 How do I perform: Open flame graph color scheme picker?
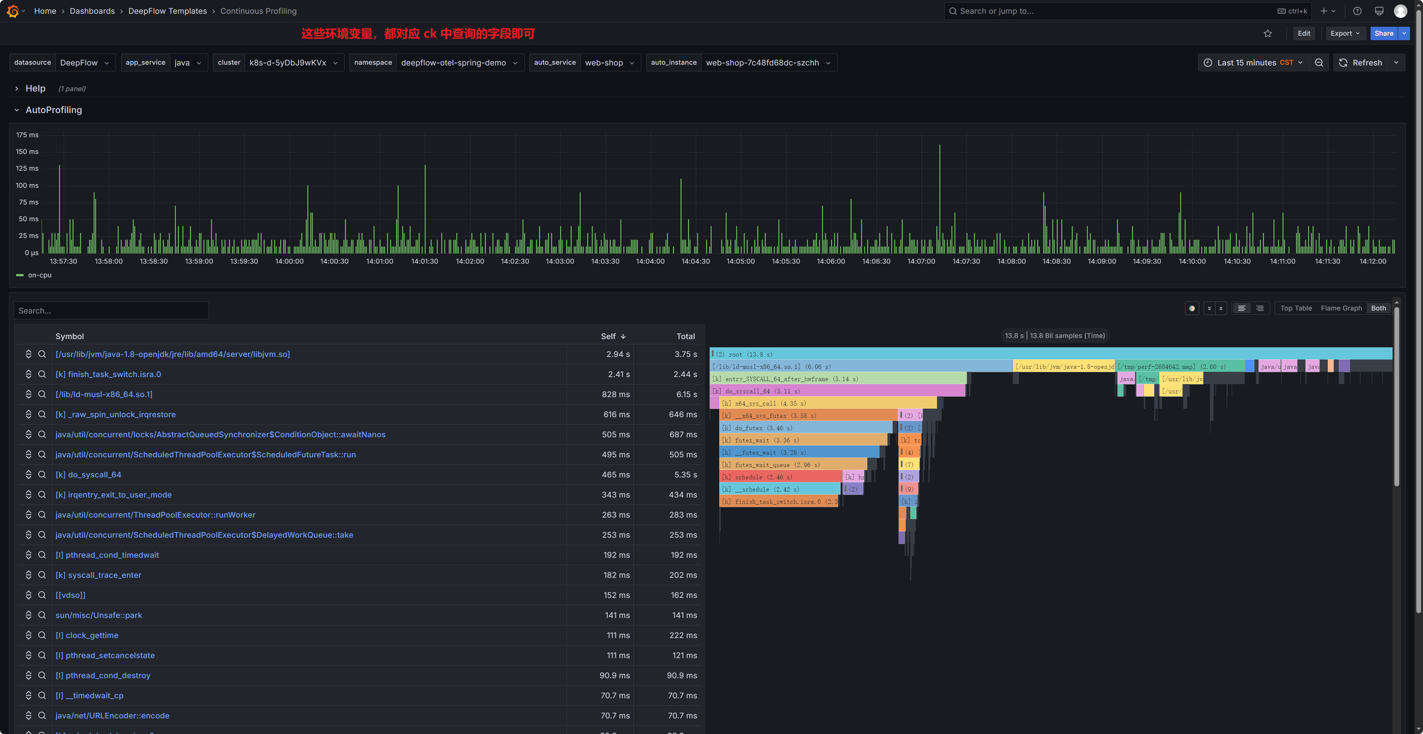pos(1191,308)
